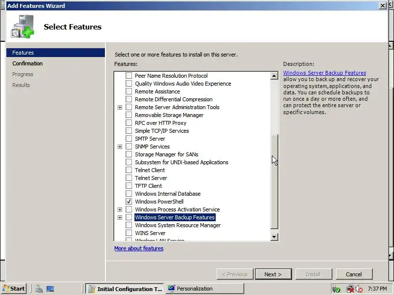Image resolution: width=394 pixels, height=295 pixels.
Task: Click the security shield tray icon
Action: 336,289
